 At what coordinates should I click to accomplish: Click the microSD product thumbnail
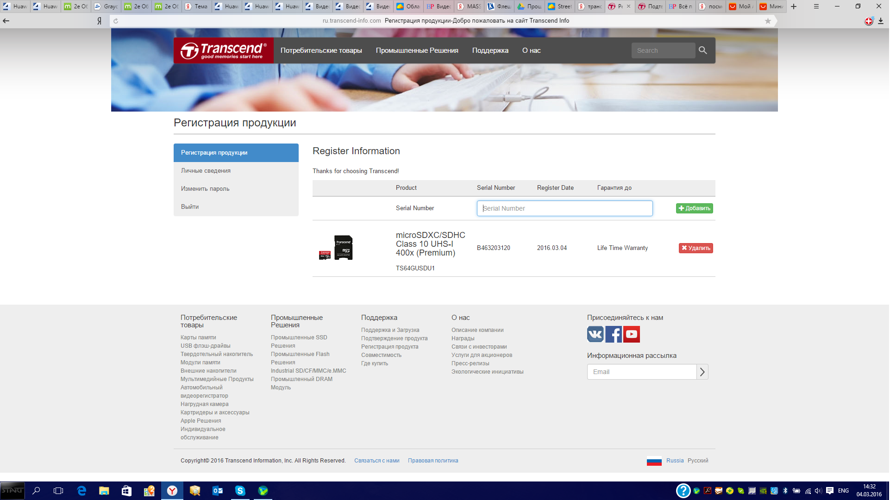[337, 248]
